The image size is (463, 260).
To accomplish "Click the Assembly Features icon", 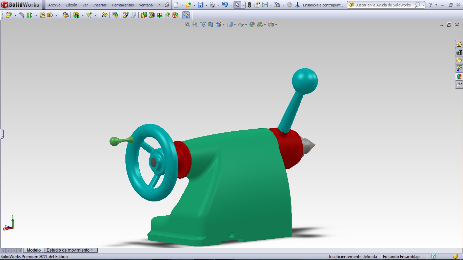I will click(x=76, y=15).
